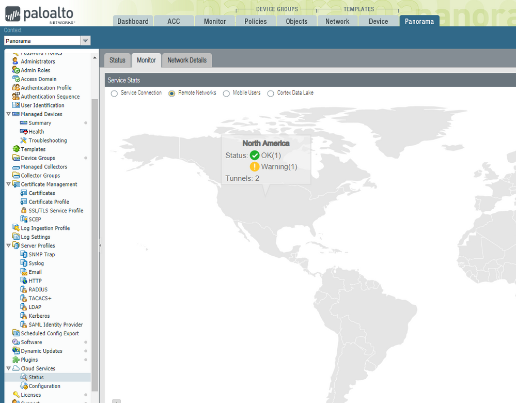Click the Templates gear icon
This screenshot has width=516, height=403.
[15, 149]
